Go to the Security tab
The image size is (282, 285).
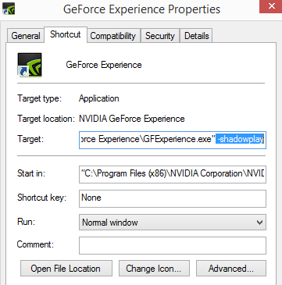point(160,36)
